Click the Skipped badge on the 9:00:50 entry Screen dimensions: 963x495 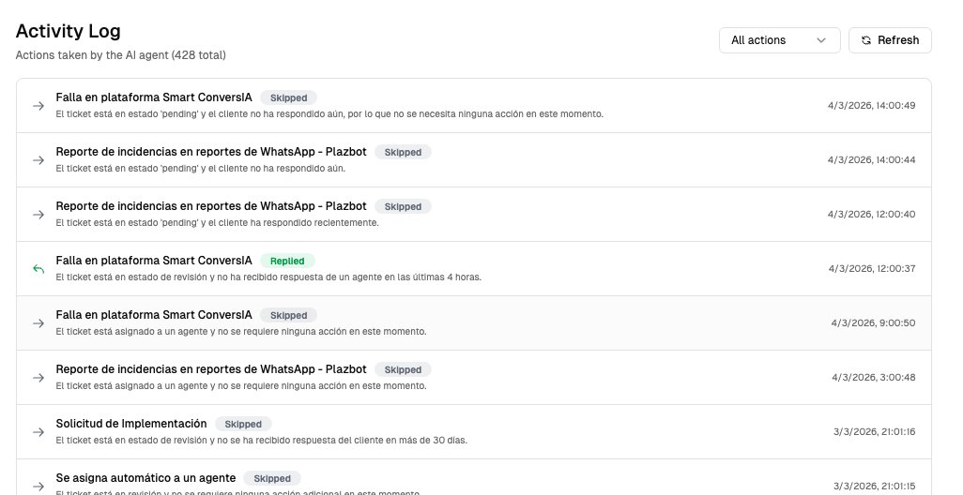pos(289,315)
